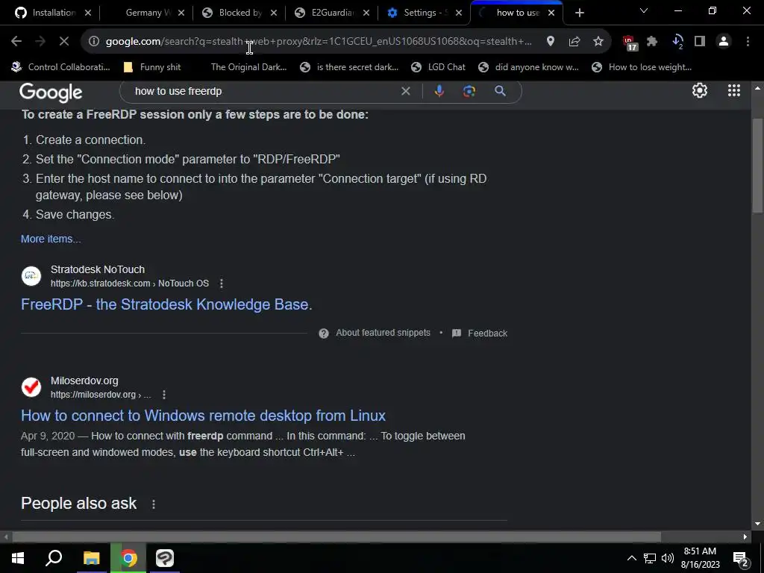Open File Explorer from taskbar
The width and height of the screenshot is (764, 573).
pyautogui.click(x=92, y=558)
